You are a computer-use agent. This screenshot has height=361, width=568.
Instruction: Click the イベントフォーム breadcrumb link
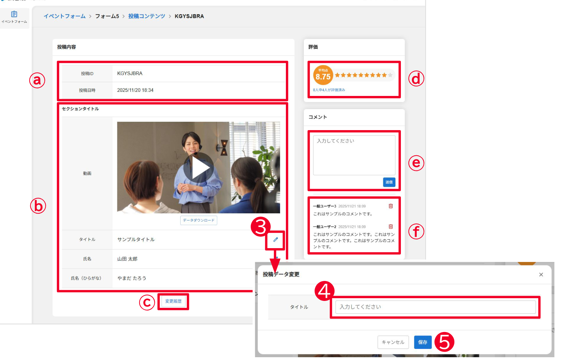pos(65,16)
